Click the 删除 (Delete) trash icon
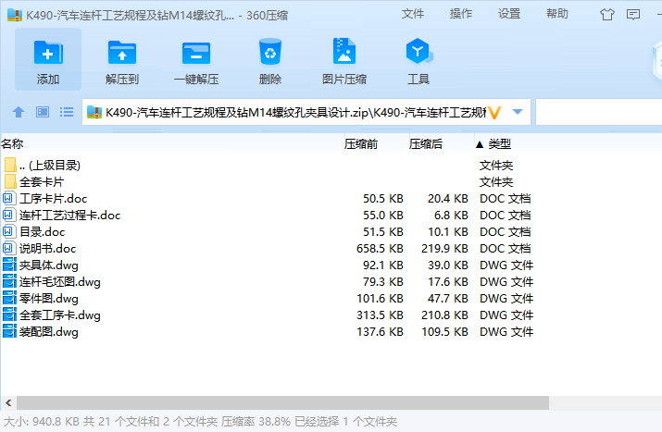Image resolution: width=662 pixels, height=432 pixels. pos(270,52)
